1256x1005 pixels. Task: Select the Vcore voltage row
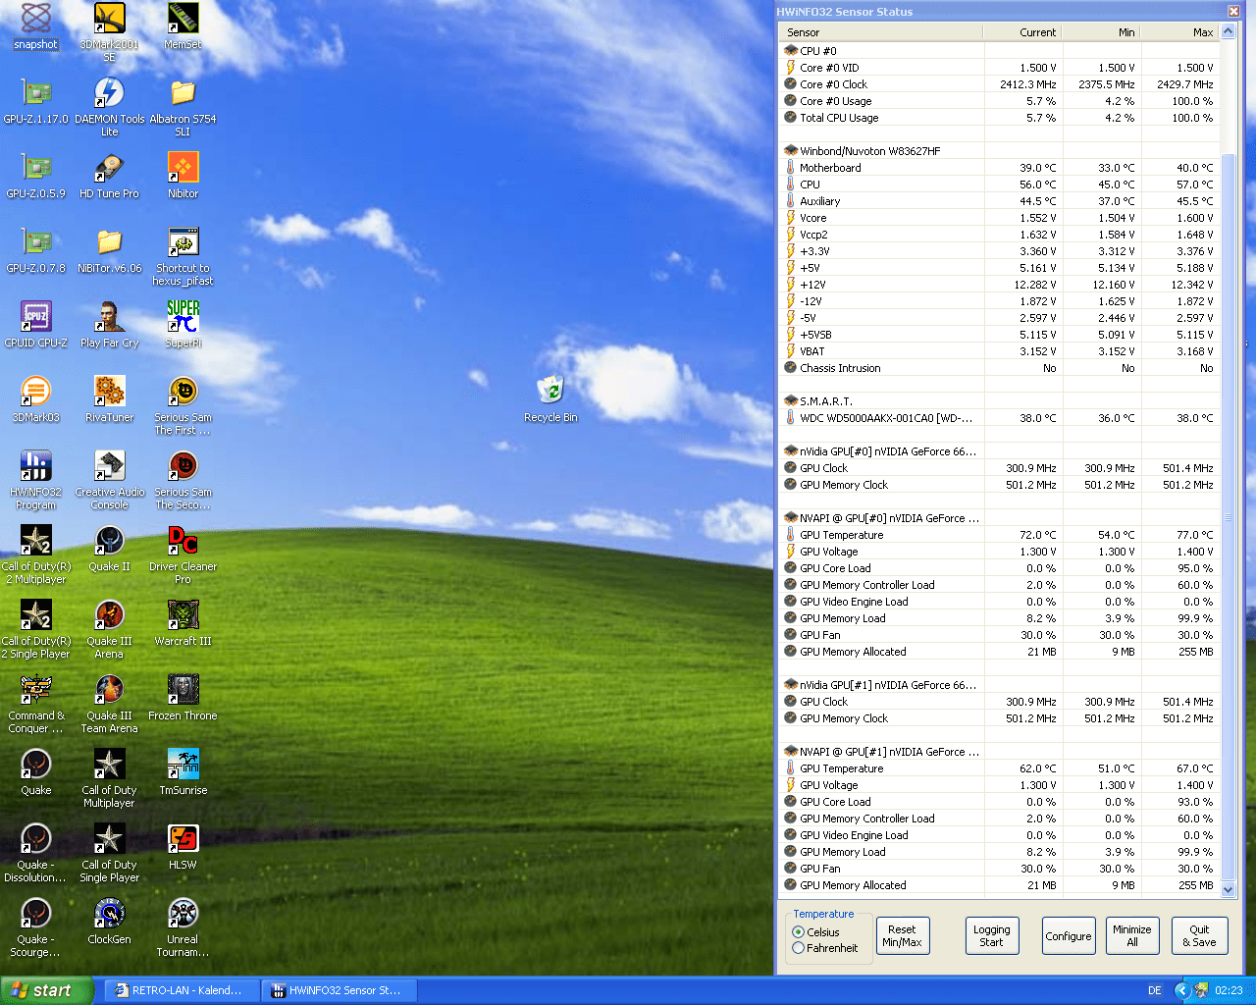point(1000,218)
